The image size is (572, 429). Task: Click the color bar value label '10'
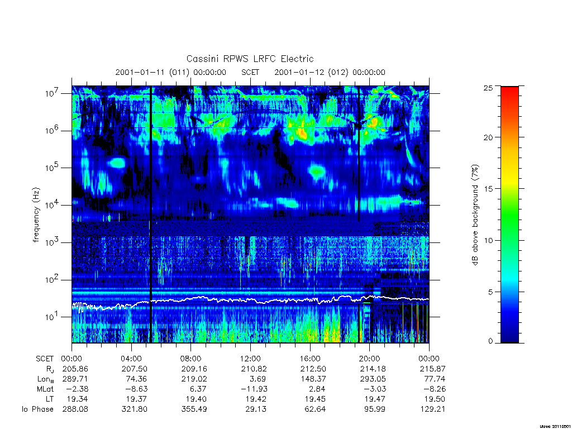pyautogui.click(x=488, y=240)
